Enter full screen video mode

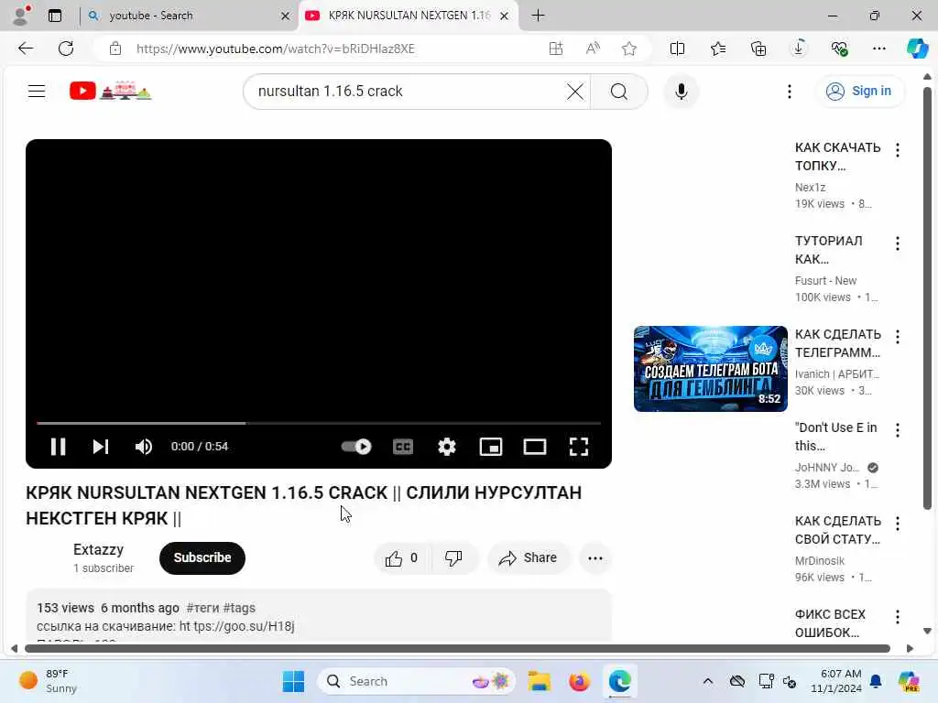[579, 447]
